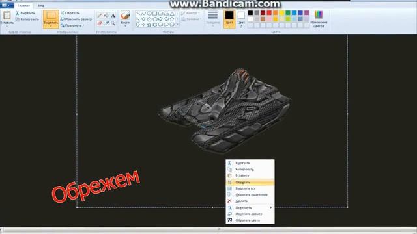Choose Удалить in the context menu

(x=250, y=201)
